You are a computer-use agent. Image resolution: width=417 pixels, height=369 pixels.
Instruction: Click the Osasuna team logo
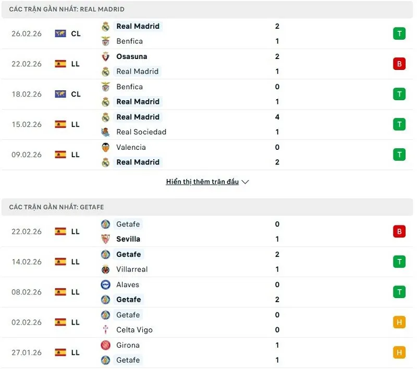pos(106,56)
